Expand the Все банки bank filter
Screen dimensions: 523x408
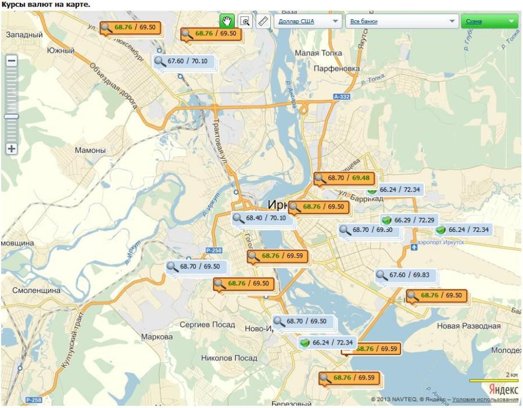[x=402, y=22]
